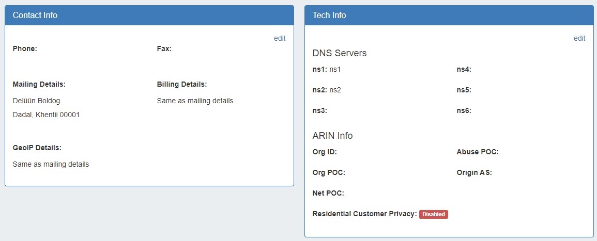Select the ns2 DNS server value
This screenshot has height=241, width=597.
click(x=335, y=90)
